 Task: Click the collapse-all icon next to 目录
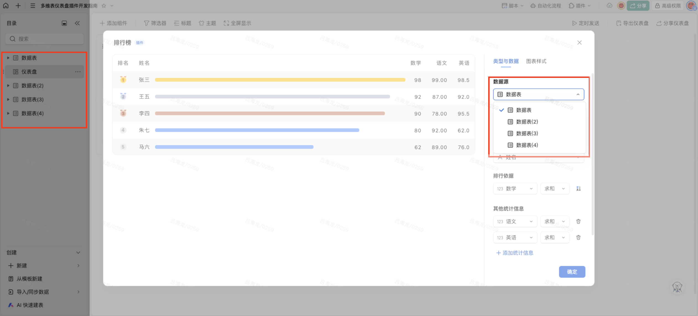[64, 23]
